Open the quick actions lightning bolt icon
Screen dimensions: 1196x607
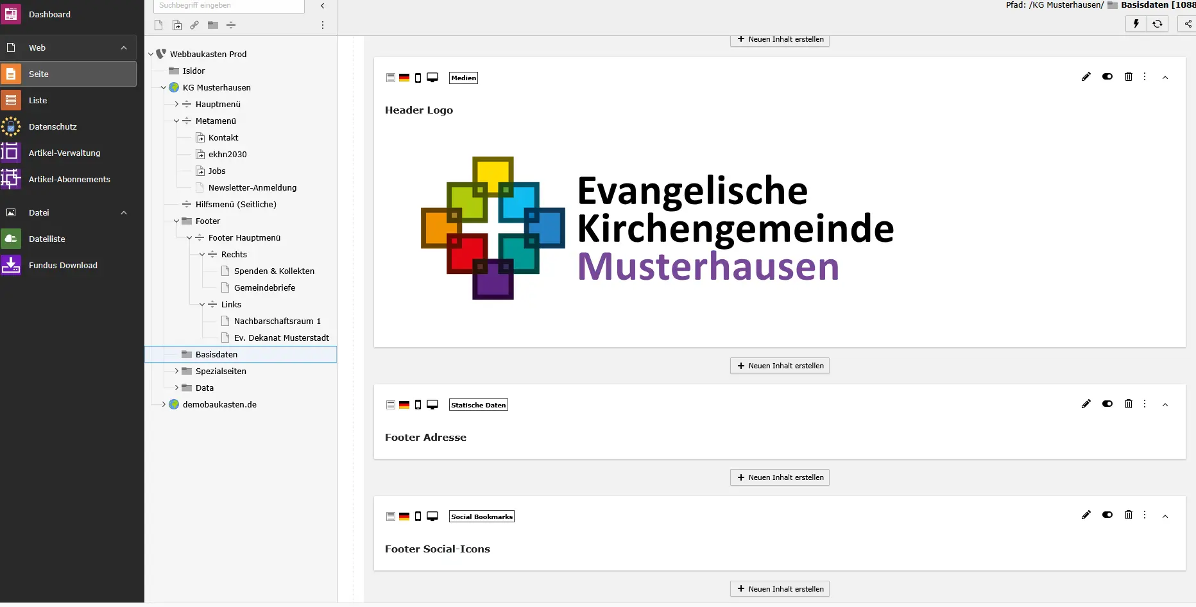1136,24
